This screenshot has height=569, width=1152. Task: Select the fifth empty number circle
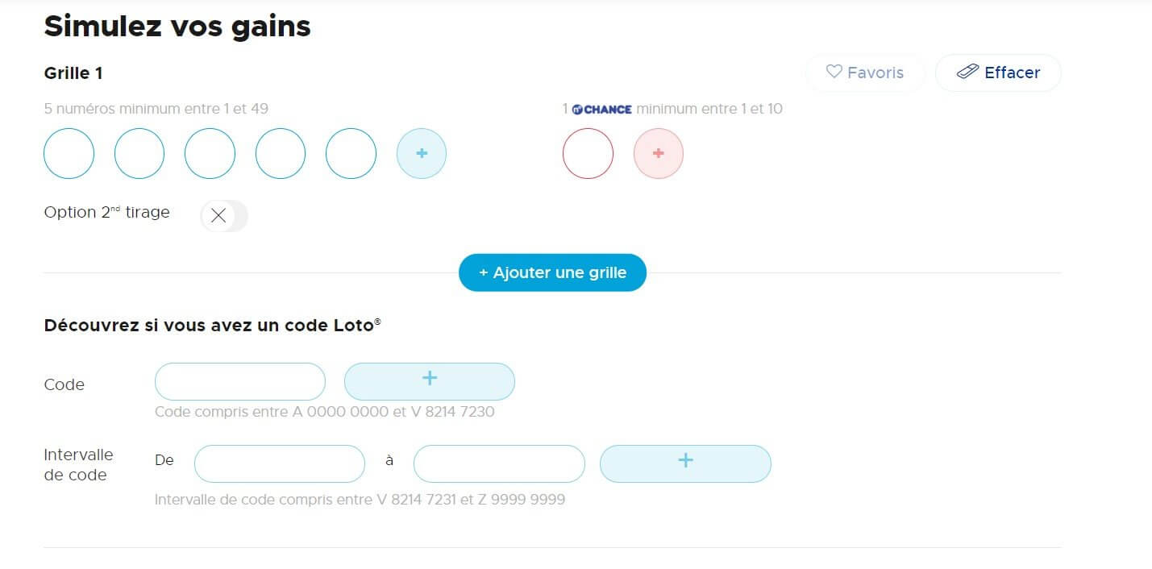351,153
